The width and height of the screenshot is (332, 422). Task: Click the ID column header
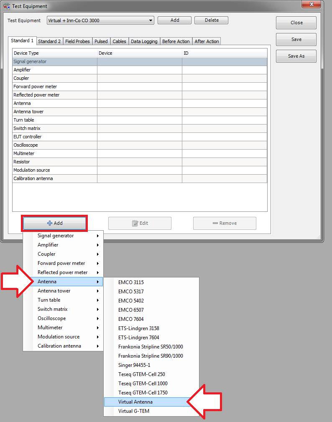click(225, 53)
